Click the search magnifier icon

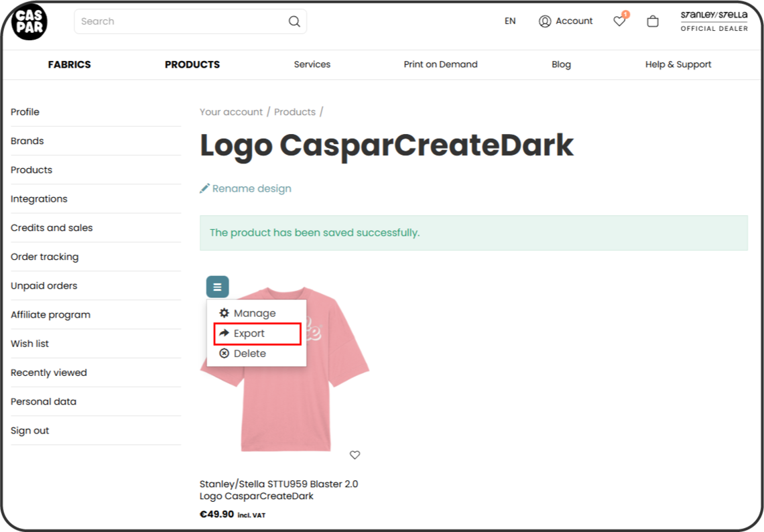(x=294, y=21)
